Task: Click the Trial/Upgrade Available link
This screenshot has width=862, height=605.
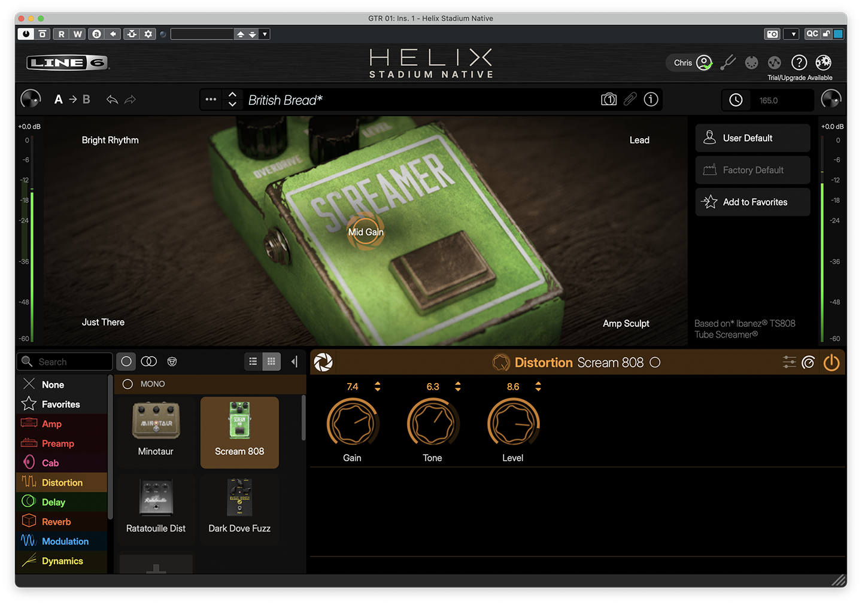Action: [x=800, y=78]
